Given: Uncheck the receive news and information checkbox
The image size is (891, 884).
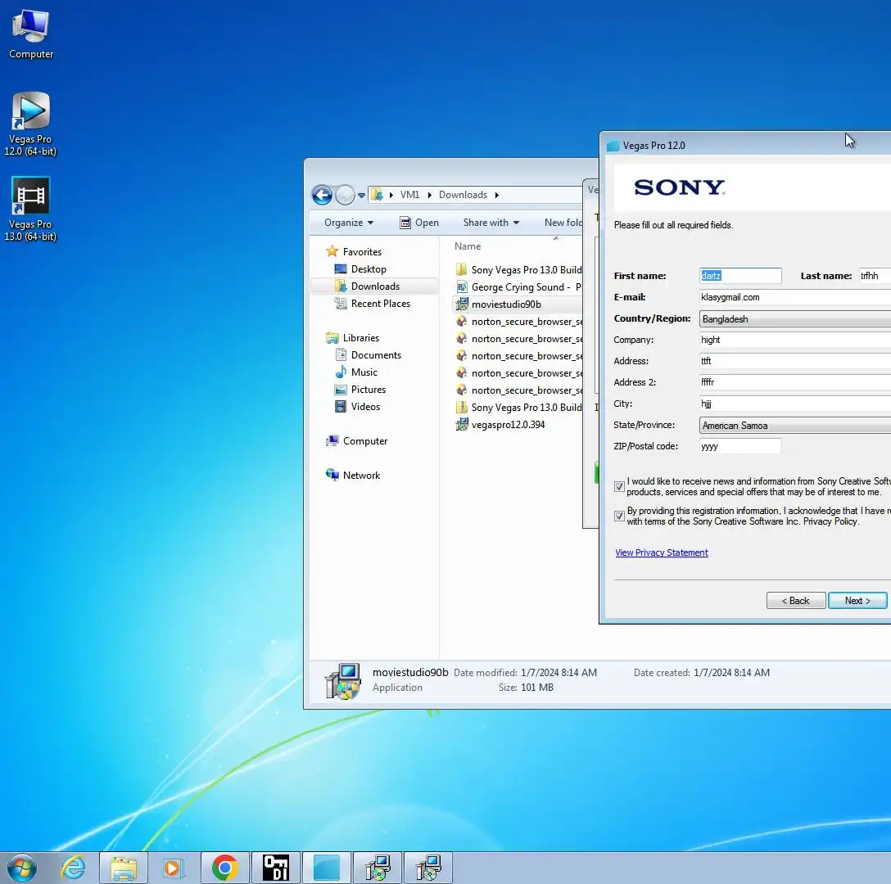Looking at the screenshot, I should tap(619, 486).
